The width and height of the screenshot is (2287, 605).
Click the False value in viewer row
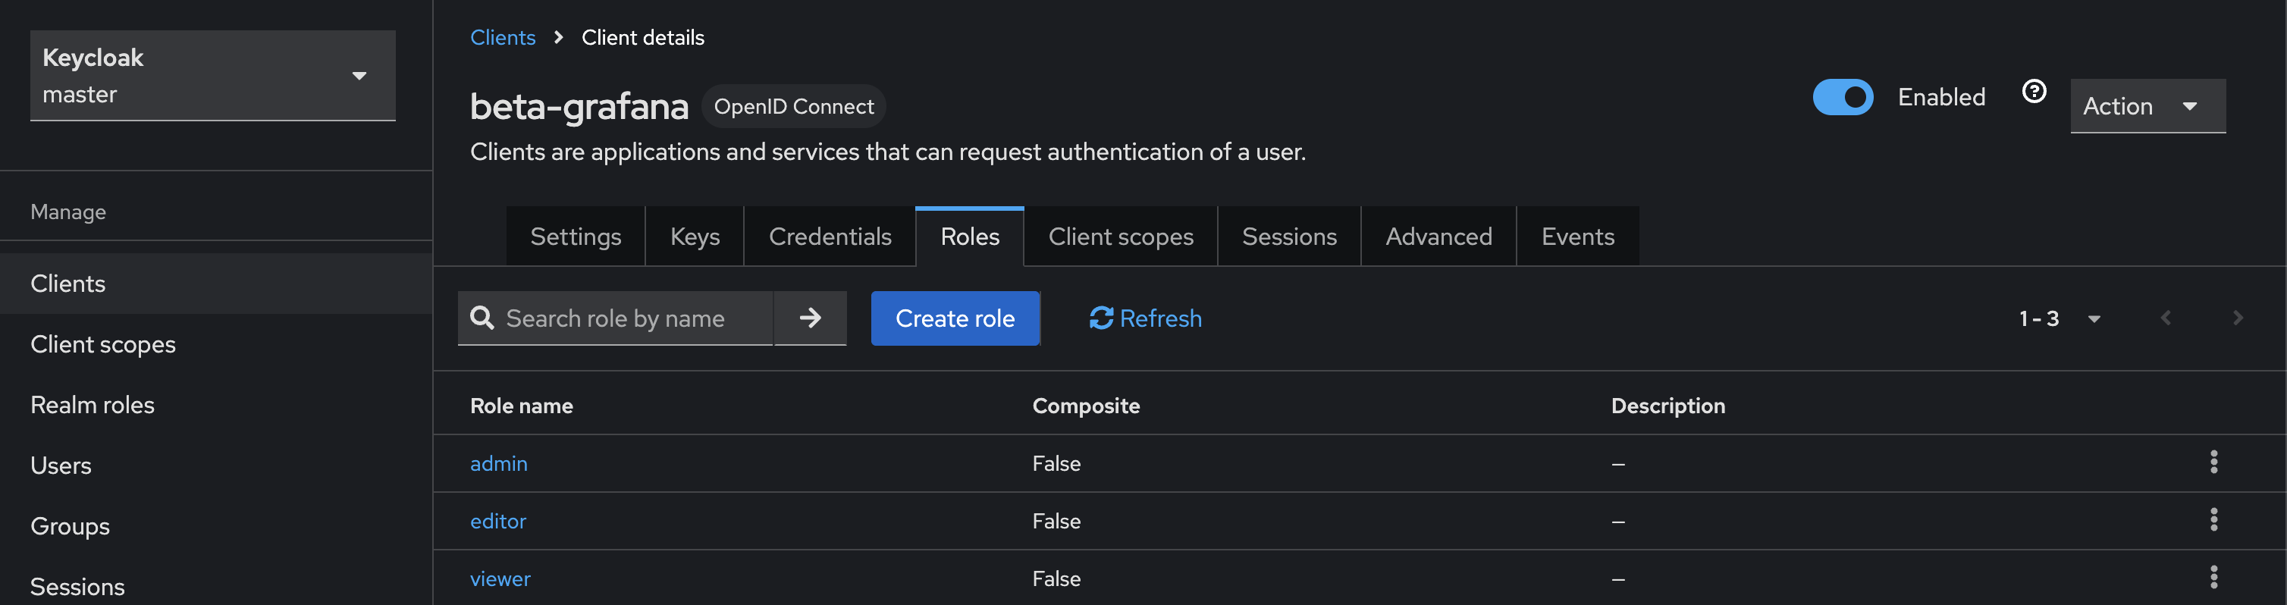point(1056,578)
